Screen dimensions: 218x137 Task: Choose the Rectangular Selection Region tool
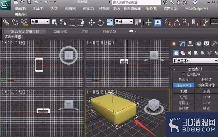click(x=72, y=23)
